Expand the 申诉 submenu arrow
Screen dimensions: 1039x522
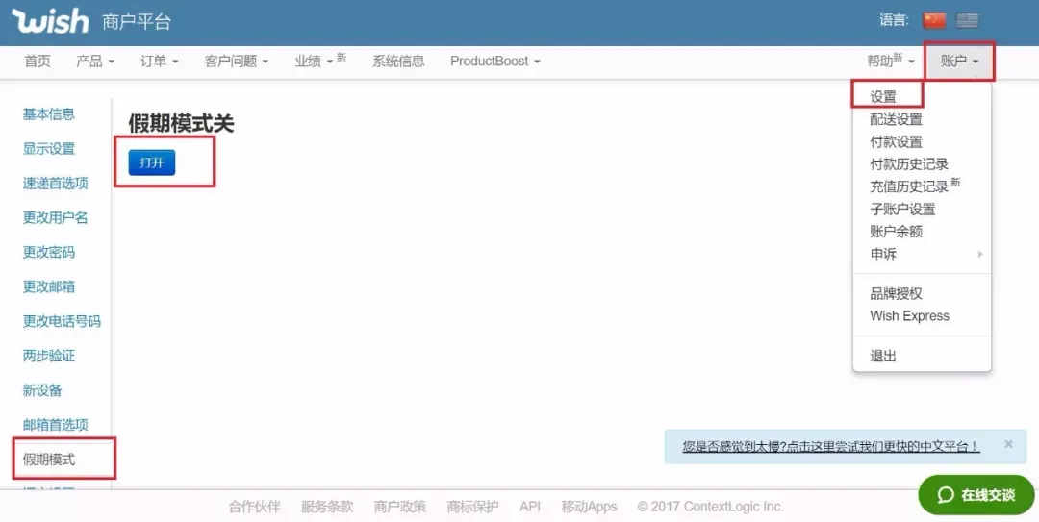[x=979, y=254]
